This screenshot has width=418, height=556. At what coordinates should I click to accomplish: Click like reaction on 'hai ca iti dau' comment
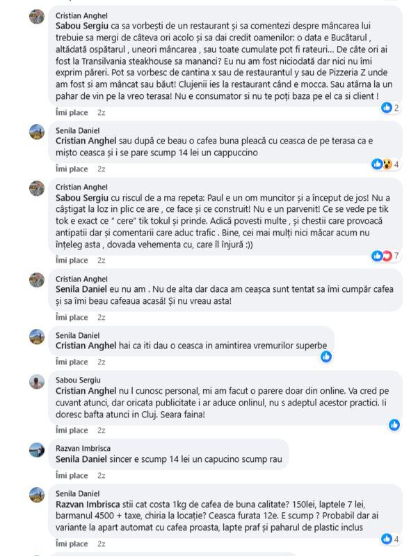(x=325, y=357)
